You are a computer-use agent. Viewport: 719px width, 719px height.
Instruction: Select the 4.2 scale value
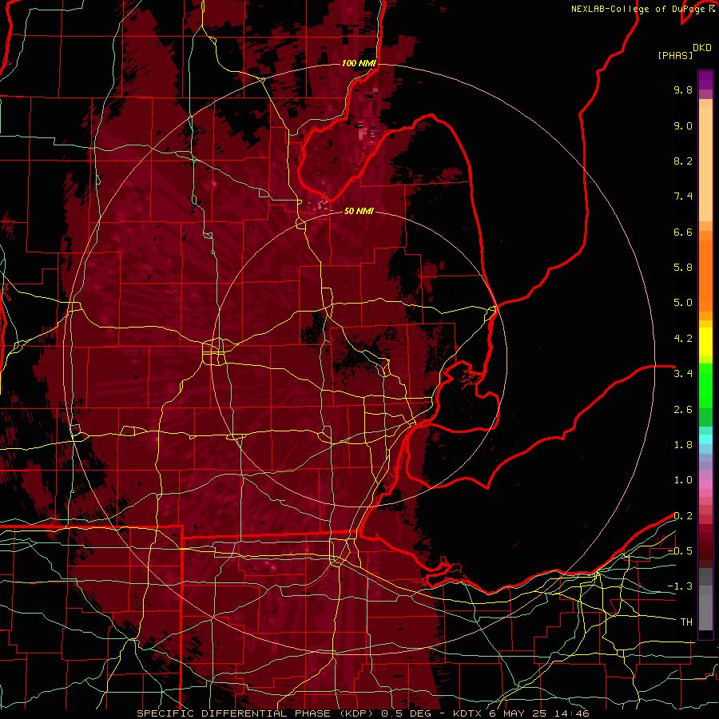[x=683, y=339]
